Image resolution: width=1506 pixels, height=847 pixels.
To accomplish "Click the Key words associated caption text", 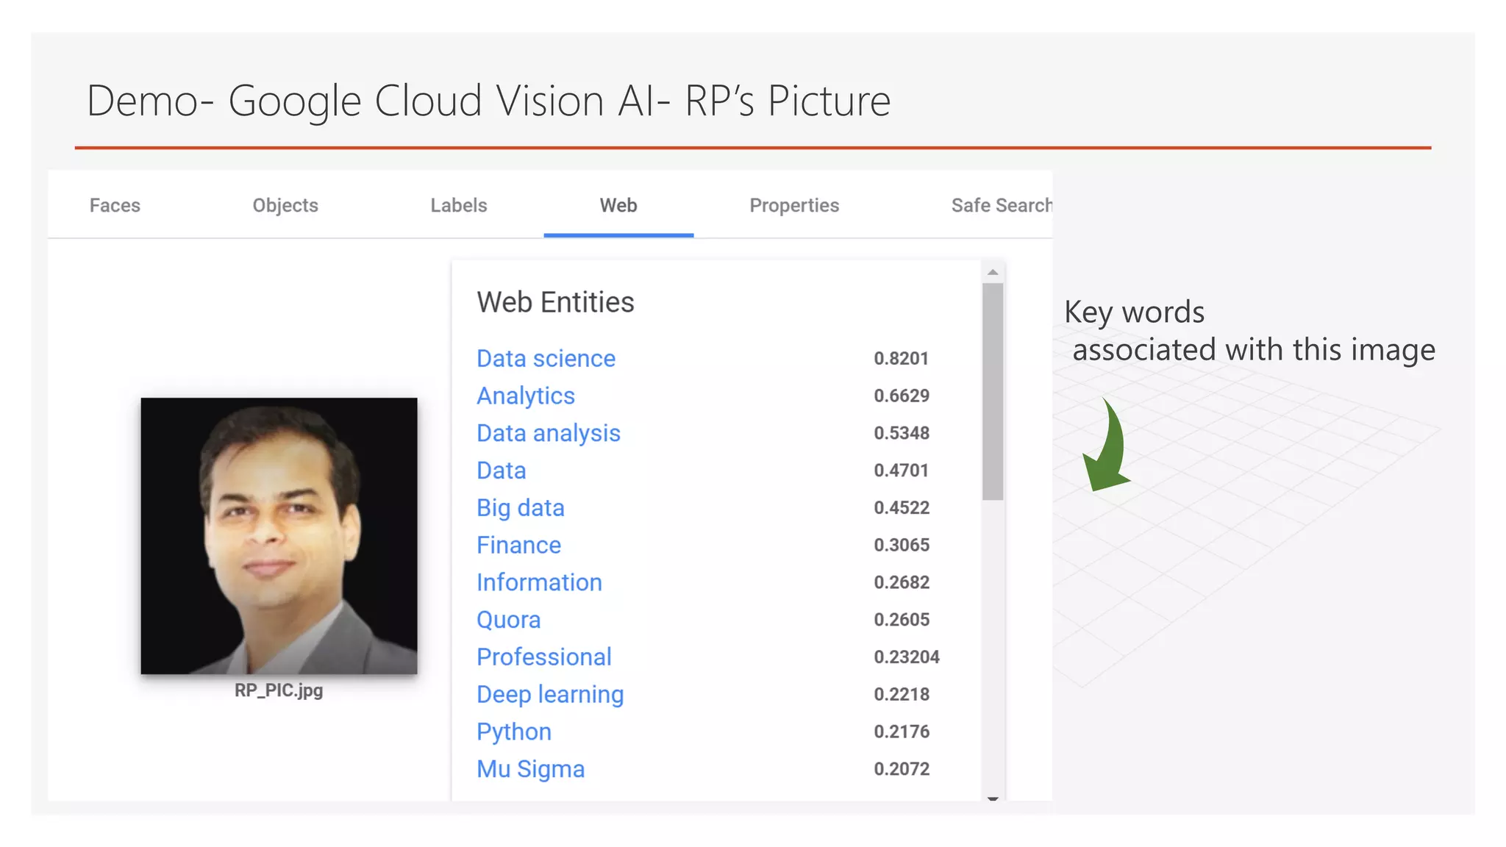I will point(1250,331).
